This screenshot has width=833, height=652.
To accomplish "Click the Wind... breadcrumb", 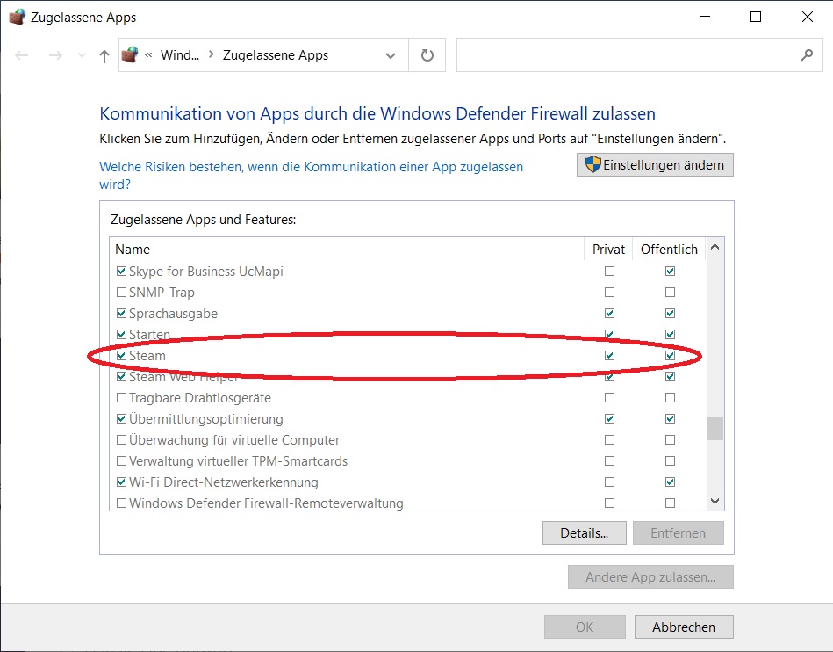I will pyautogui.click(x=180, y=55).
